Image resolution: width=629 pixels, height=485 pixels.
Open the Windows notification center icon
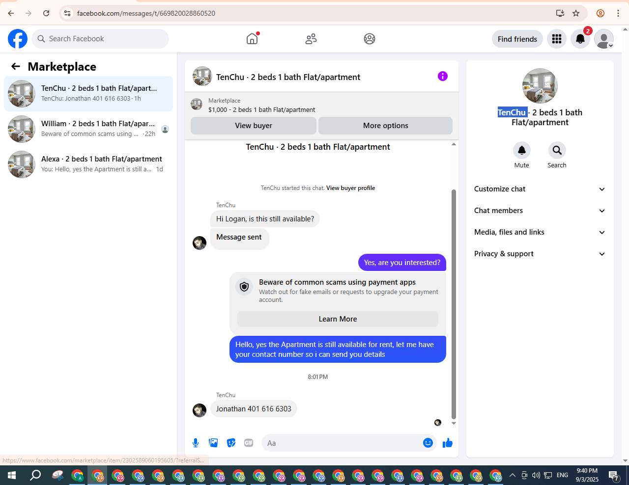(614, 475)
